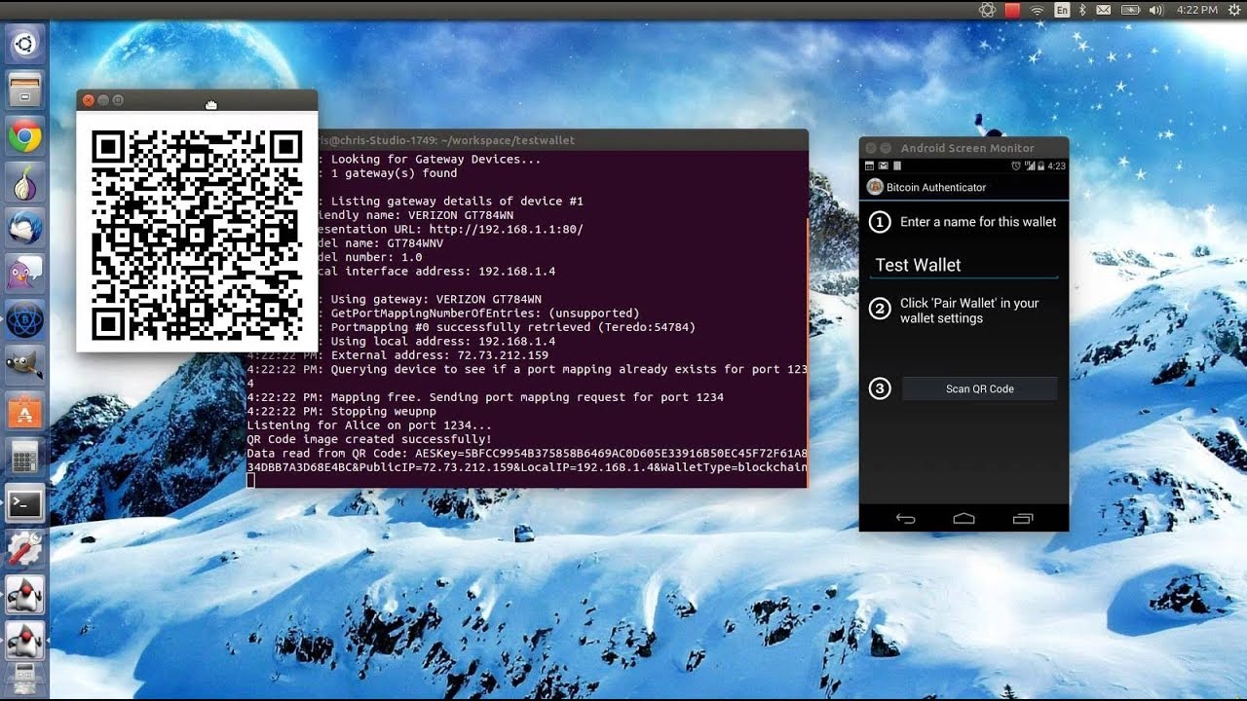Viewport: 1247px width, 701px height.
Task: Open the session gear menu in panel
Action: pos(1232,10)
